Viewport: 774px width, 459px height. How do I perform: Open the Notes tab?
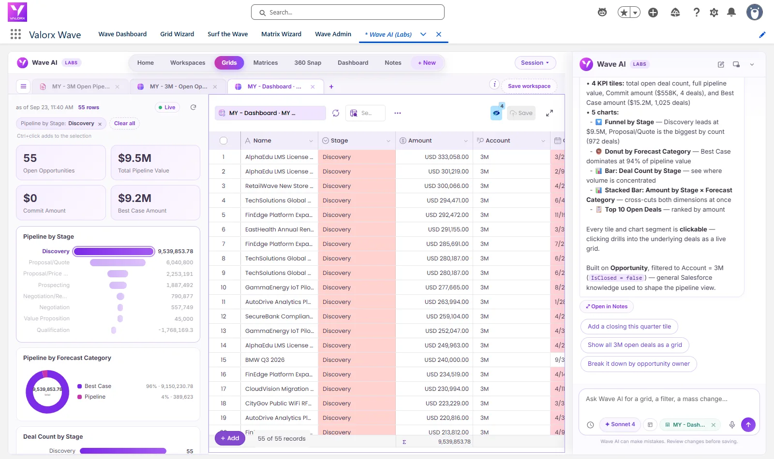[393, 63]
